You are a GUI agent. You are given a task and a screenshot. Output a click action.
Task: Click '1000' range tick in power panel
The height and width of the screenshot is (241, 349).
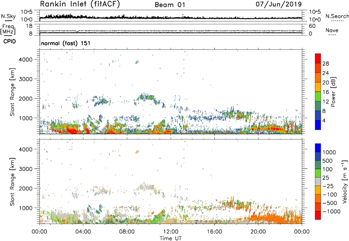pyautogui.click(x=25, y=118)
